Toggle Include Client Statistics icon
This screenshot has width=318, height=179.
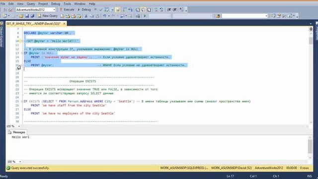[x=130, y=9]
